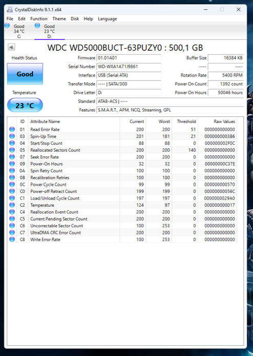The image size is (253, 356).
Task: Click the Firmware field 01.01A01
Action: (129, 58)
